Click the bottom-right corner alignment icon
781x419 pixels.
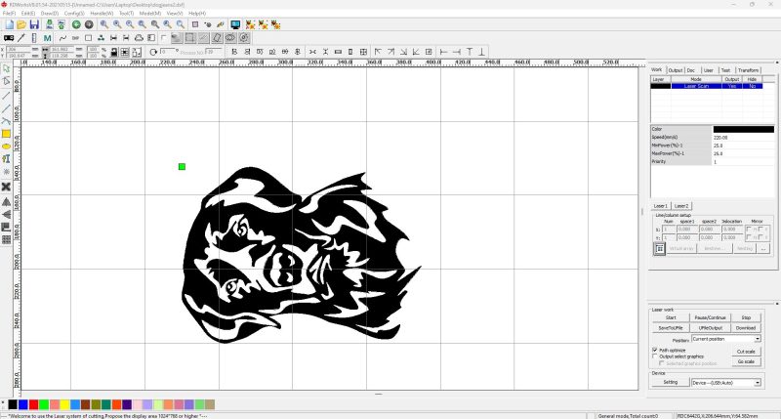click(403, 52)
